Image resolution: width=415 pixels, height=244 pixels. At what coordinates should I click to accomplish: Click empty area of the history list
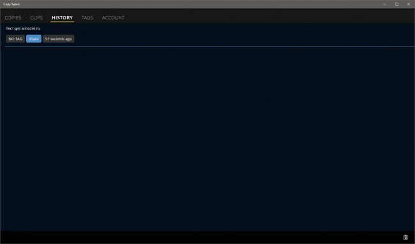(207, 137)
